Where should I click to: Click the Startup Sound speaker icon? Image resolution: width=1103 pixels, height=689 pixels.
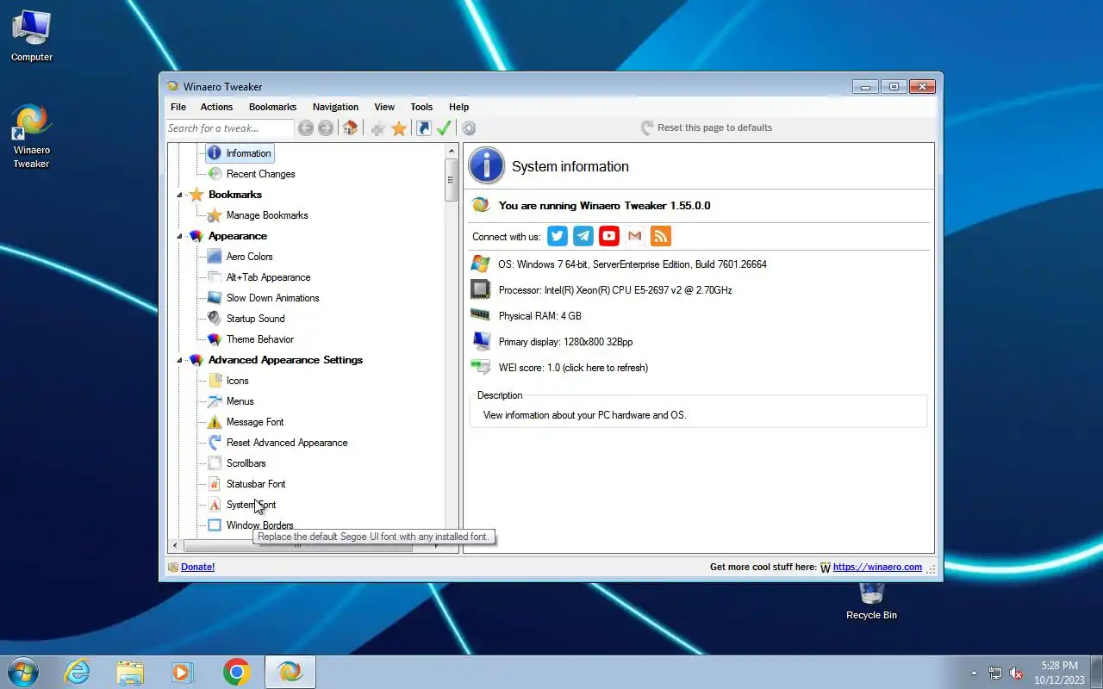point(215,319)
